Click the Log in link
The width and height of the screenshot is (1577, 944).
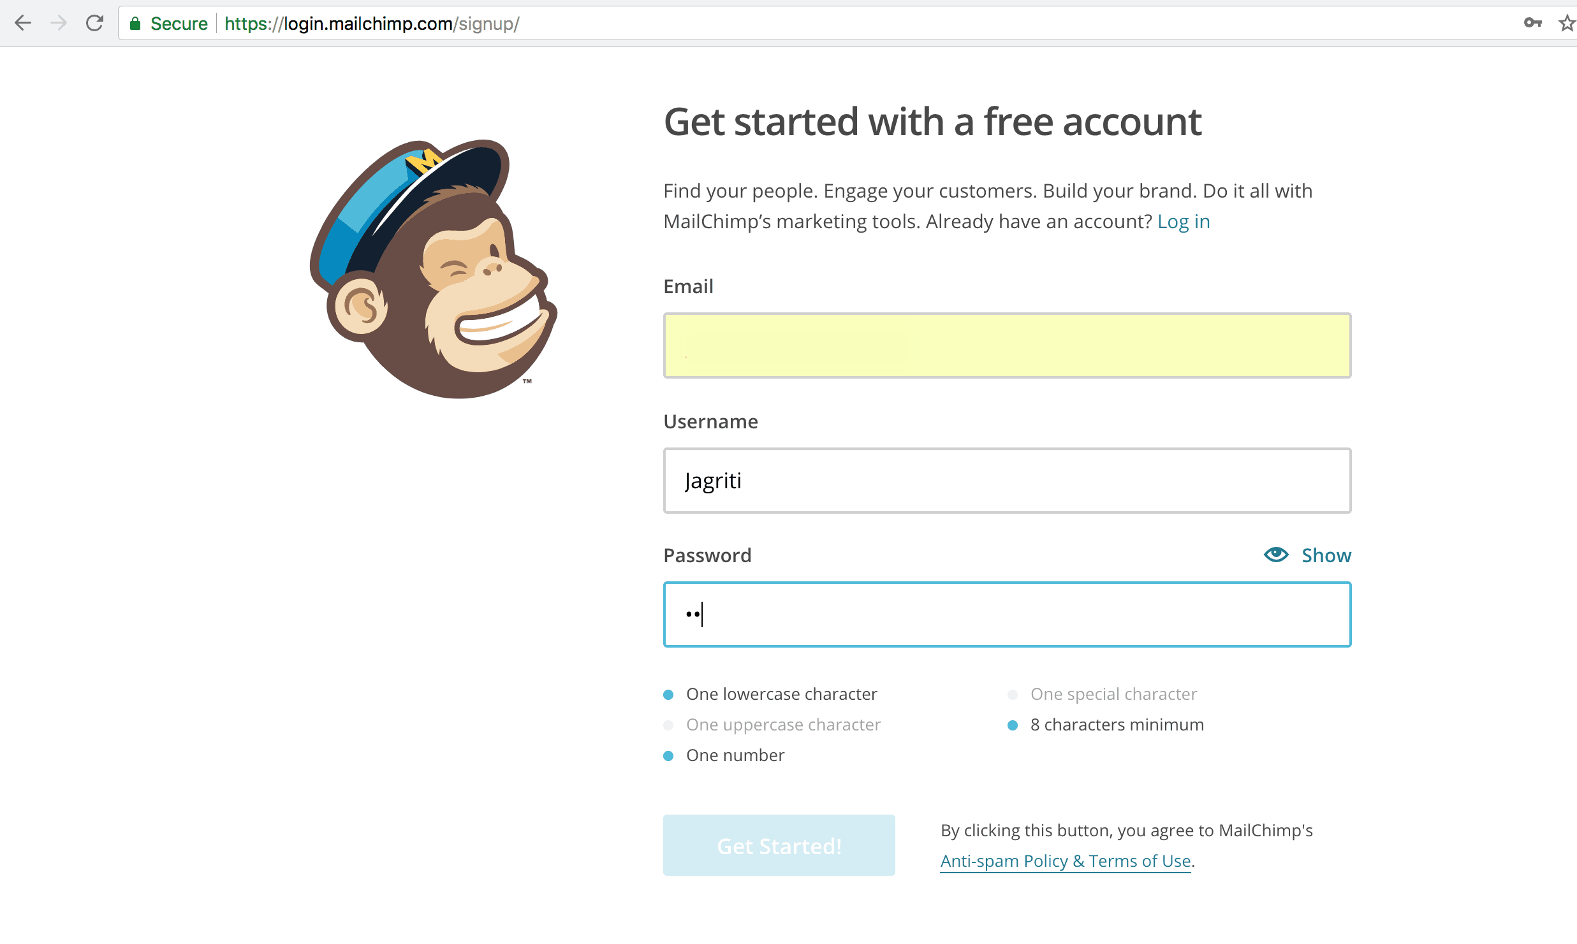click(x=1184, y=221)
